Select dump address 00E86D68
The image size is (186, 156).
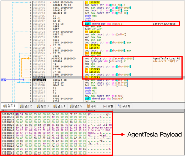pyautogui.click(x=8, y=136)
